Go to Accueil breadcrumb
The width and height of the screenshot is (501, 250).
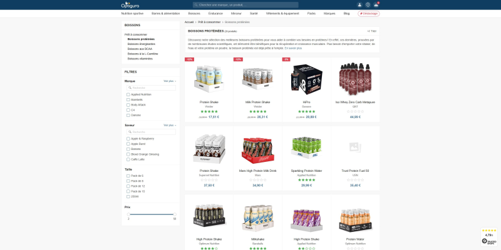(189, 22)
